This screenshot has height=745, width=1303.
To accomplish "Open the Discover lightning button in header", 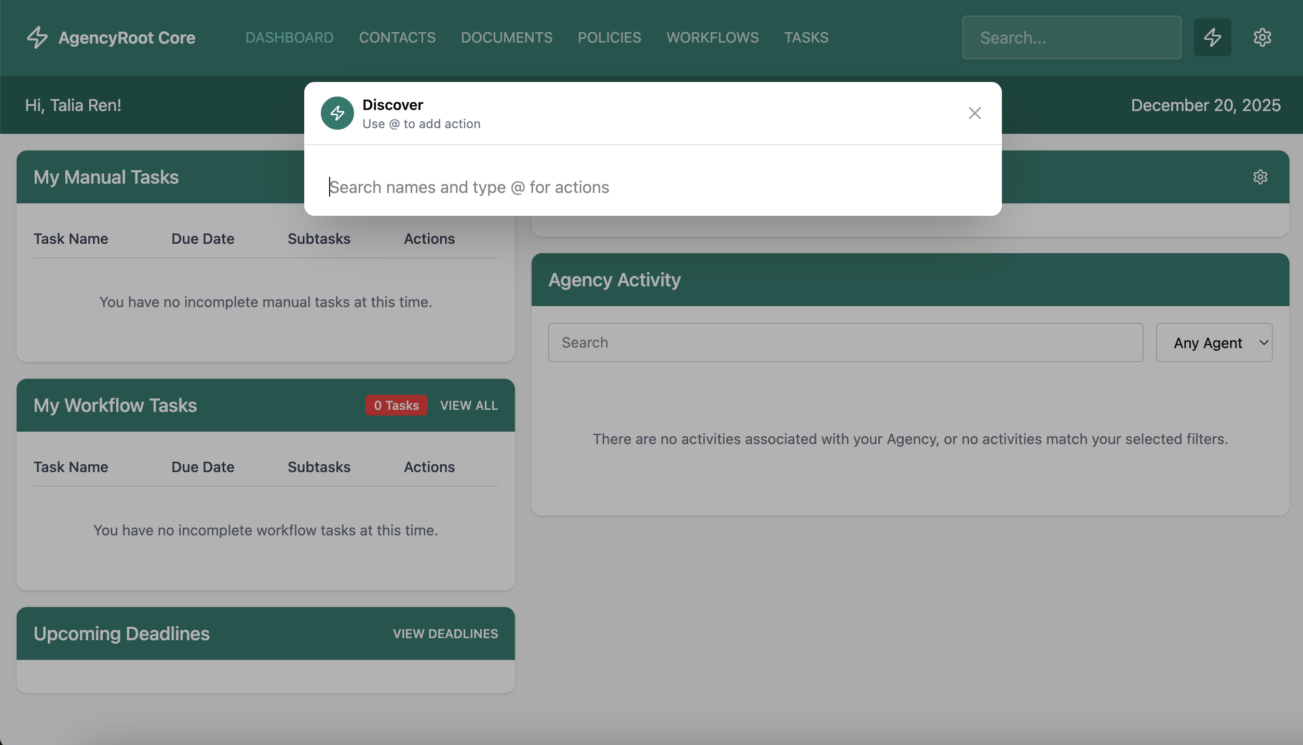I will [x=1212, y=37].
